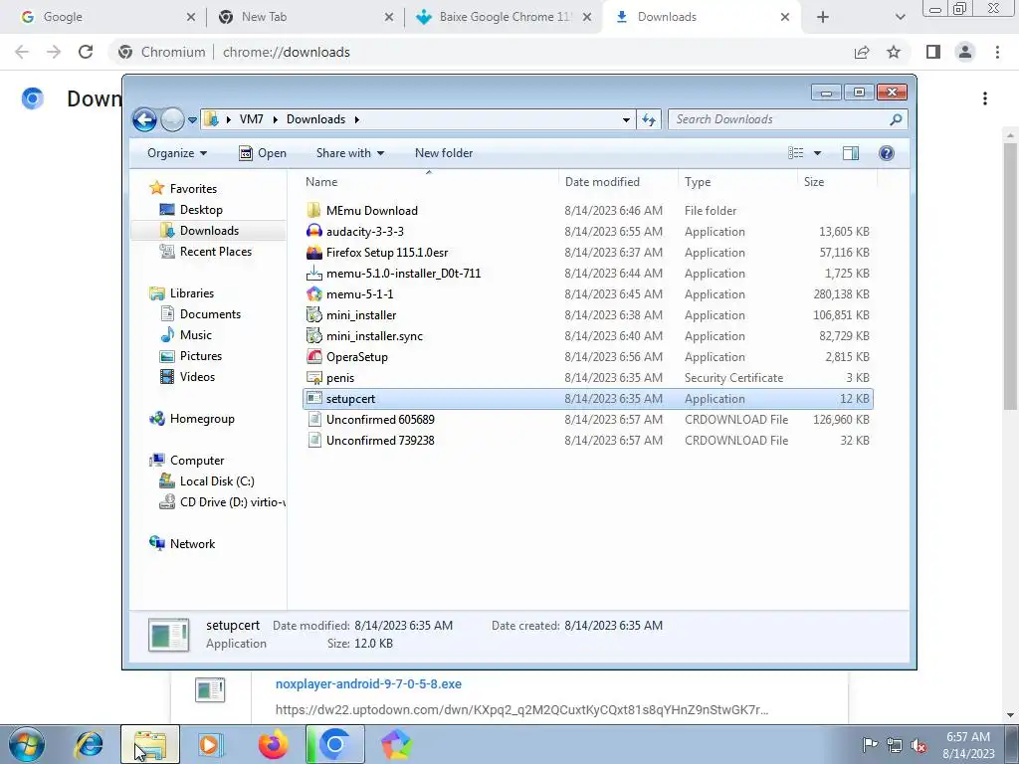1019x764 pixels.
Task: Select Libraries in navigation pane
Action: pos(192,293)
